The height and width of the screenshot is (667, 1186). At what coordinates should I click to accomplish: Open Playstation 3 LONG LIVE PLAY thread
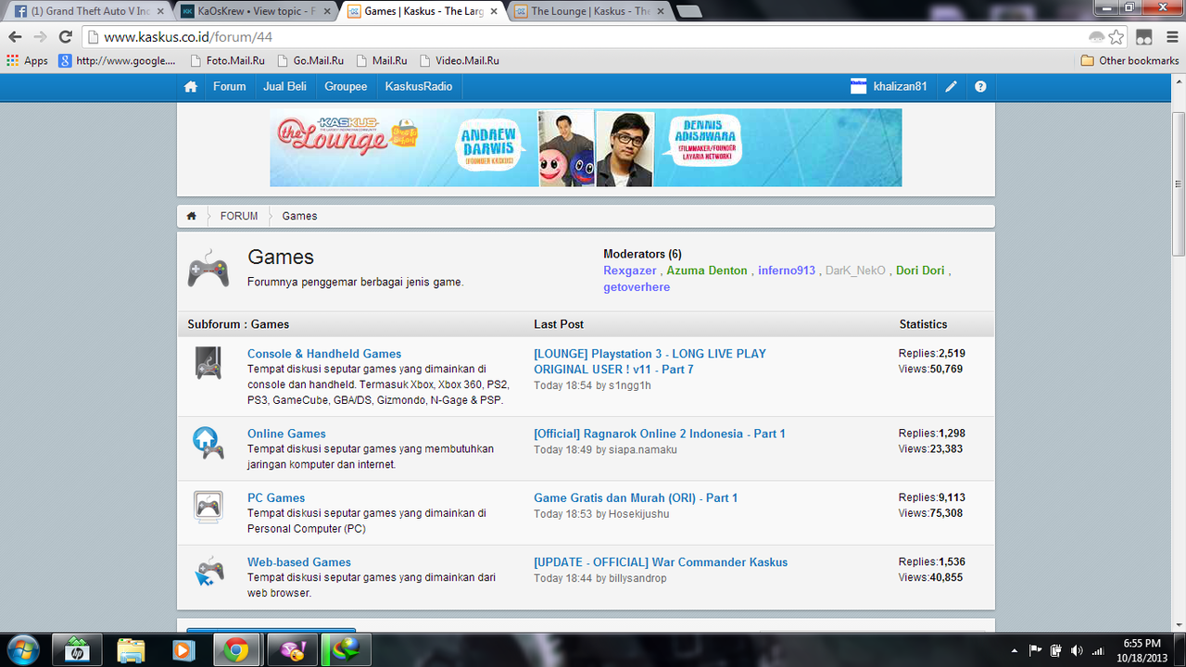click(650, 361)
